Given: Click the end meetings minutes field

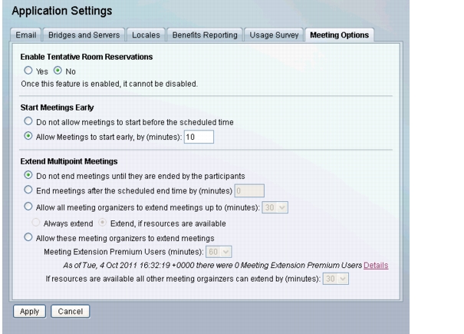Looking at the screenshot, I should point(249,191).
